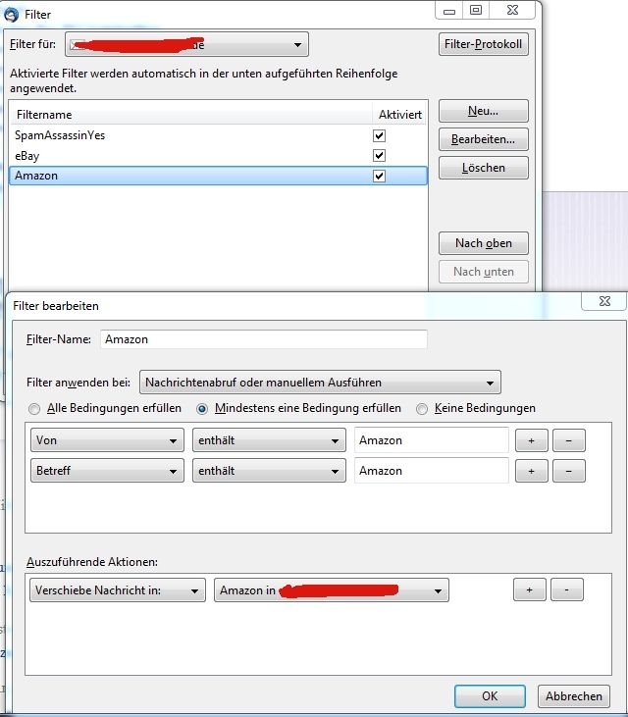Add a condition after the Betreff row
628x717 pixels.
[531, 471]
